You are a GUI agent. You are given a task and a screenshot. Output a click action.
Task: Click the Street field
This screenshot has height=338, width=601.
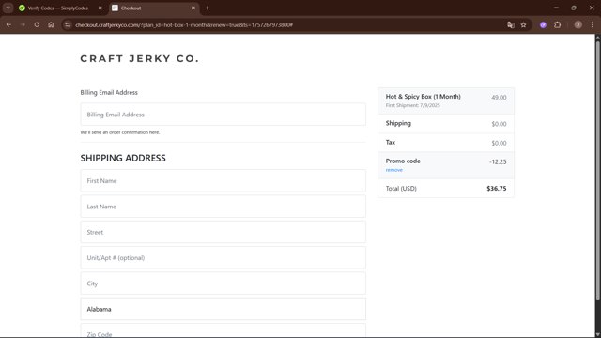(223, 232)
